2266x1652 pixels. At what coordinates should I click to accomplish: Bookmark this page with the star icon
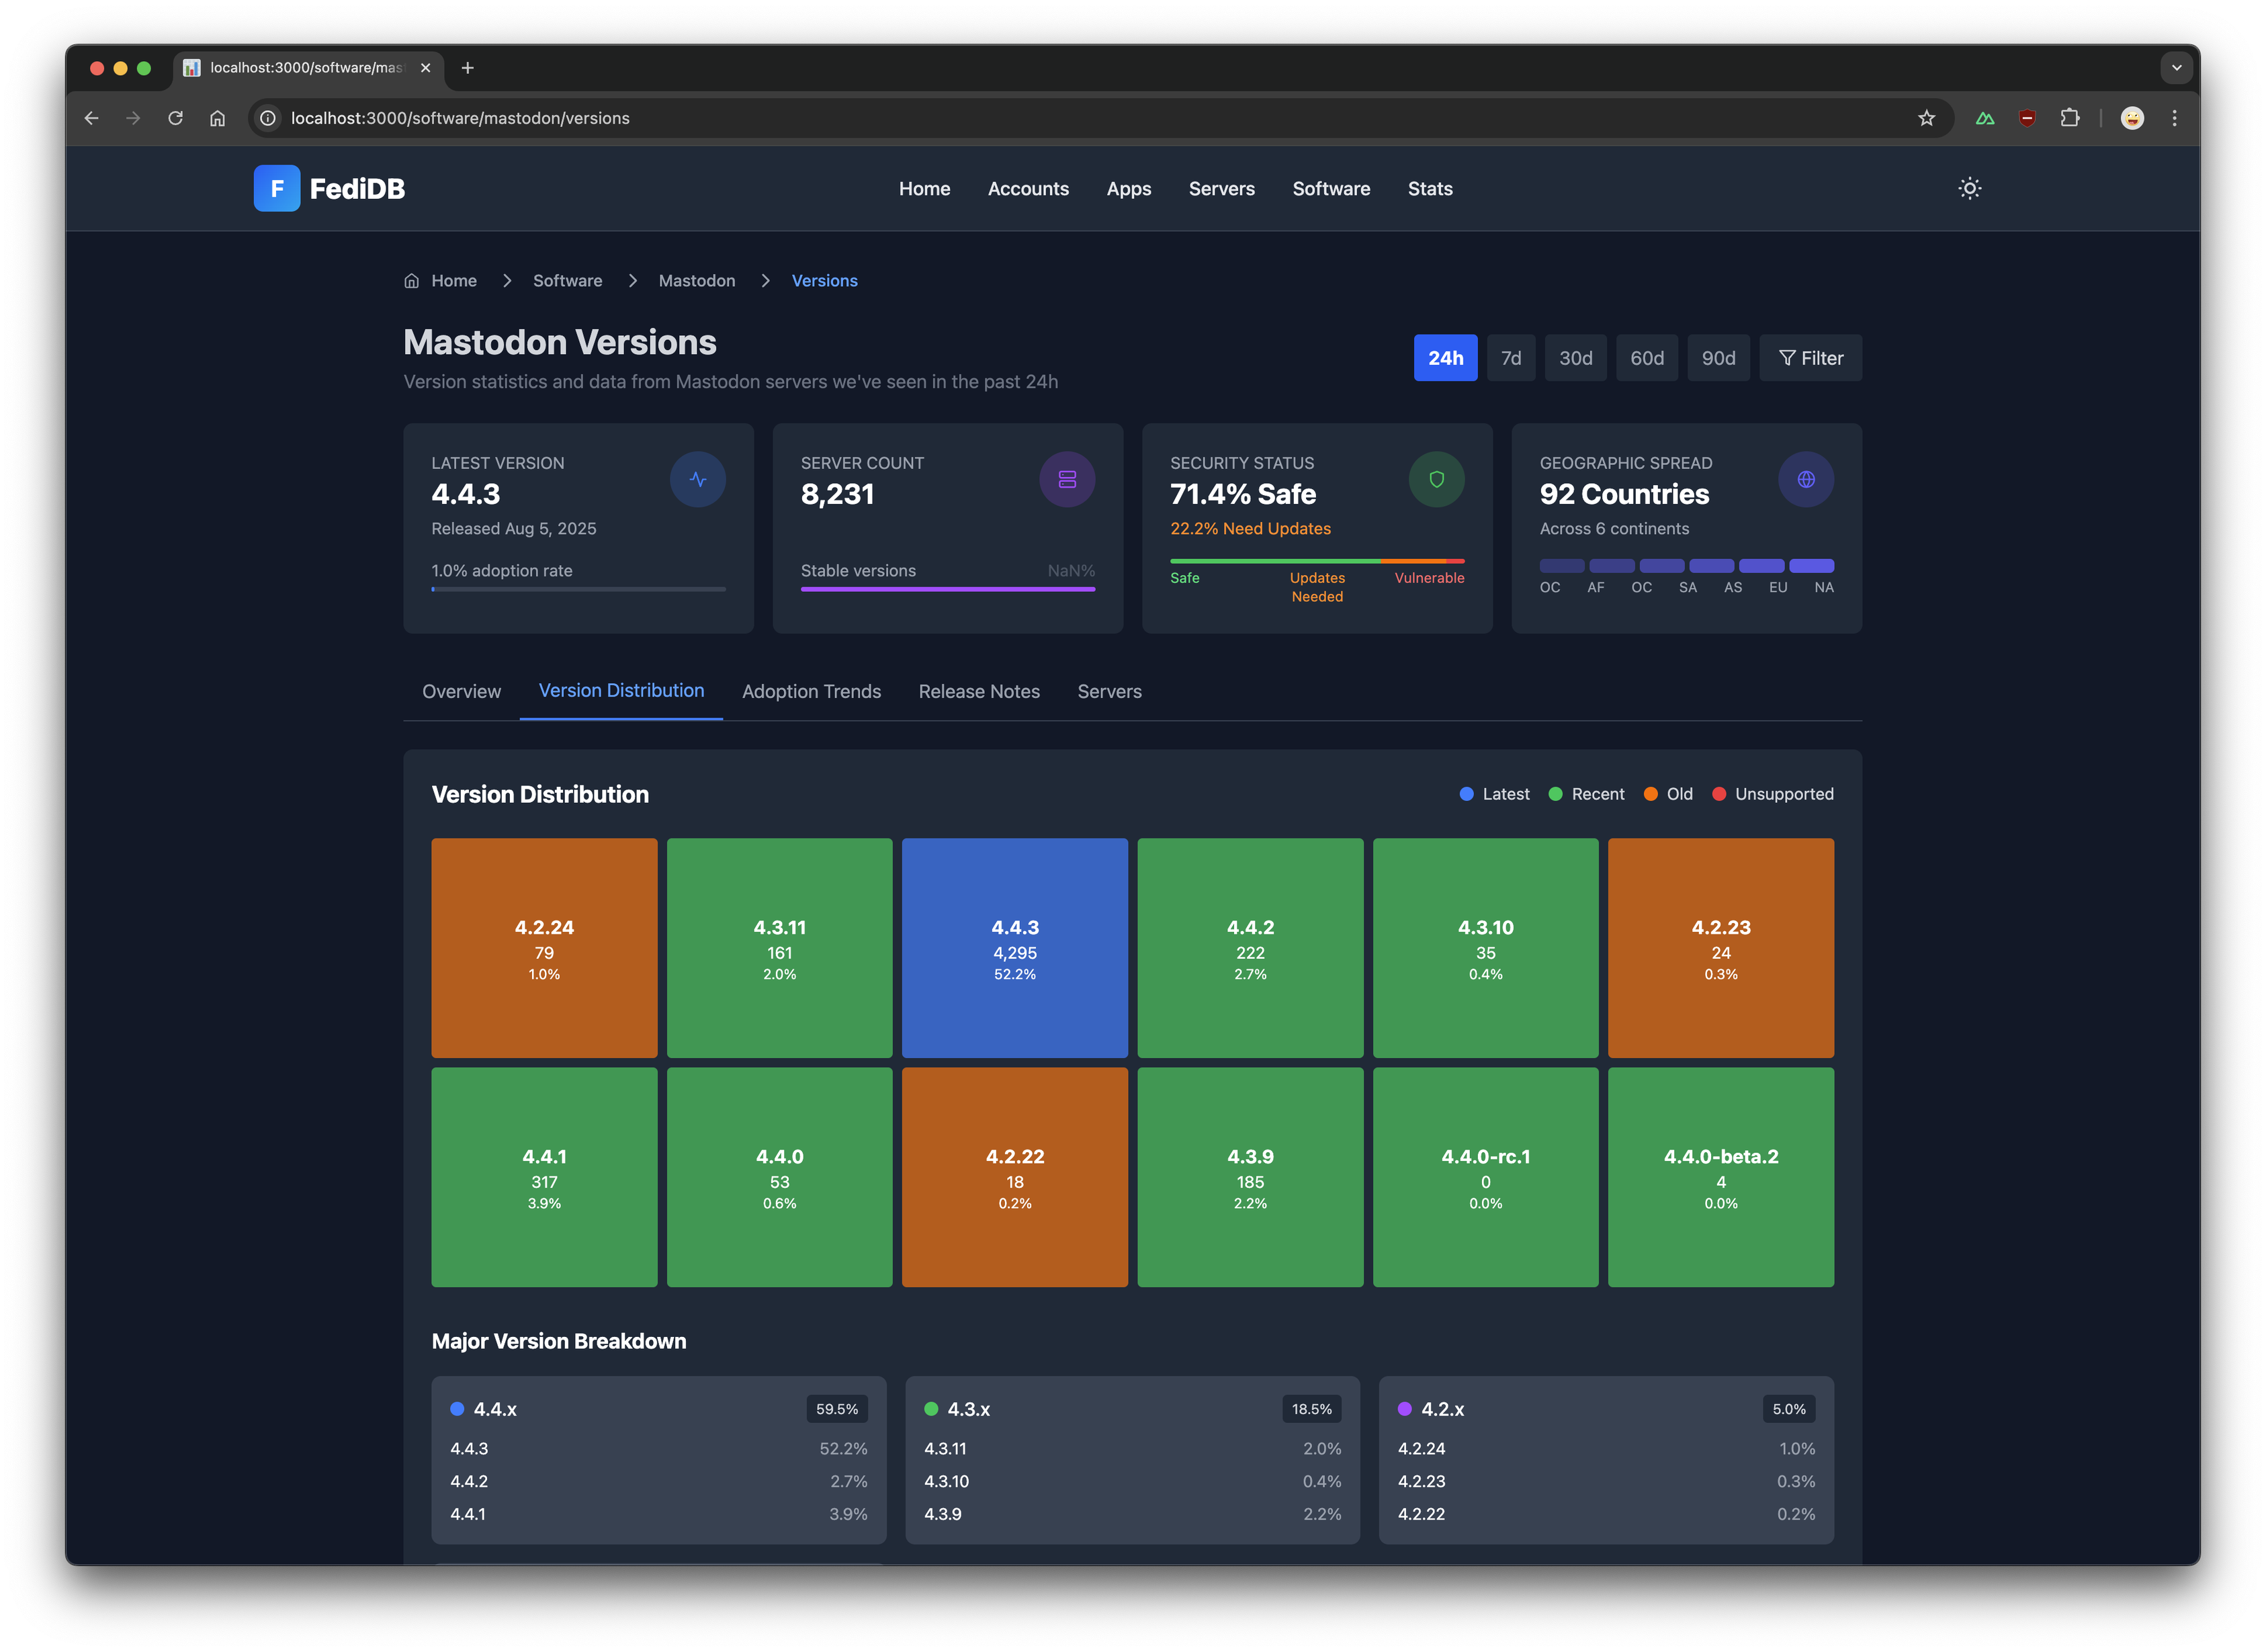click(1926, 118)
